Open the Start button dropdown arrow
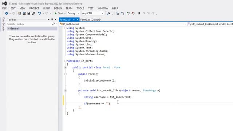Viewport: 233px width, 131px height. (x=65, y=13)
